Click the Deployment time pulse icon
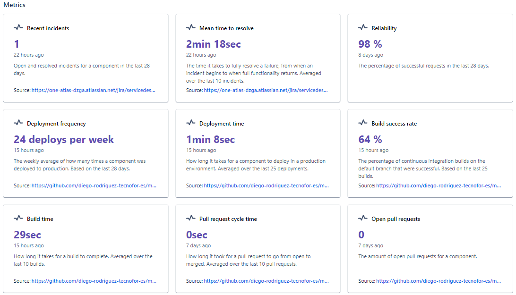 (x=191, y=123)
